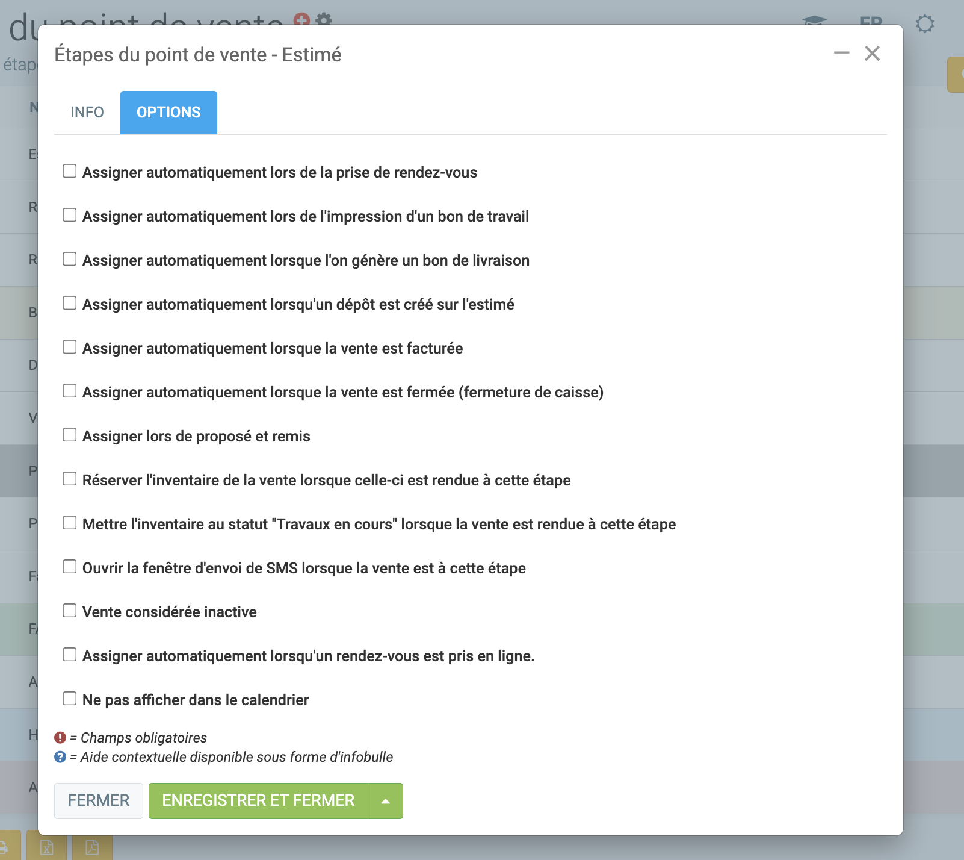964x860 pixels.
Task: Enable auto-assign on rendez-vous booking
Action: click(x=70, y=172)
